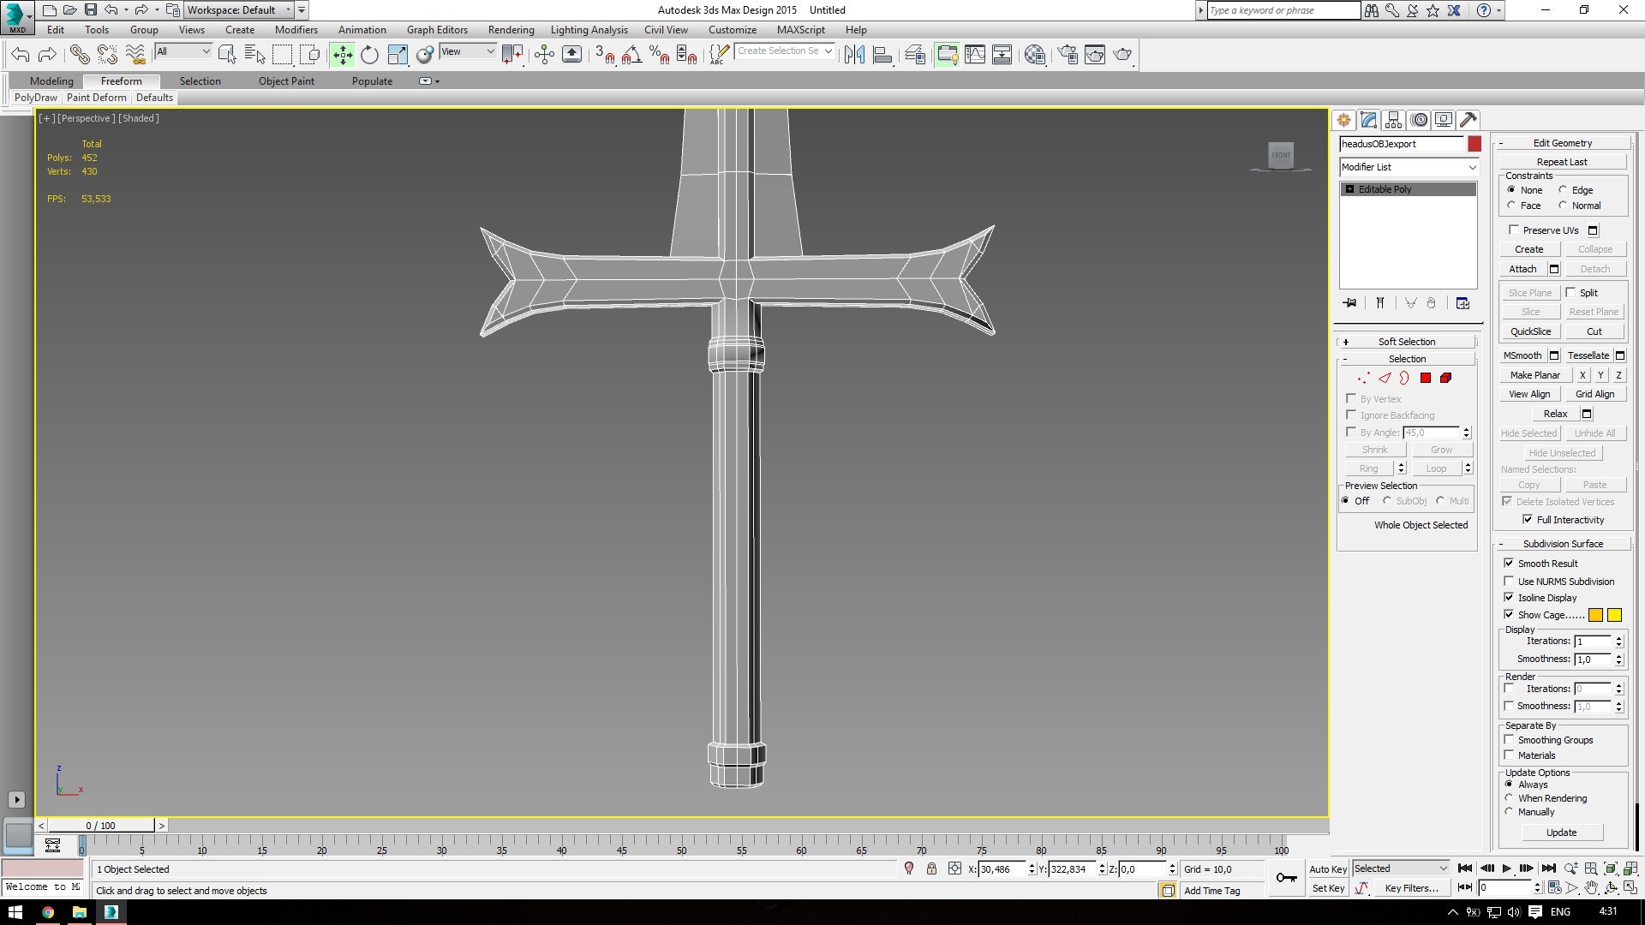Click the Align tool icon
Image resolution: width=1645 pixels, height=925 pixels.
click(882, 55)
